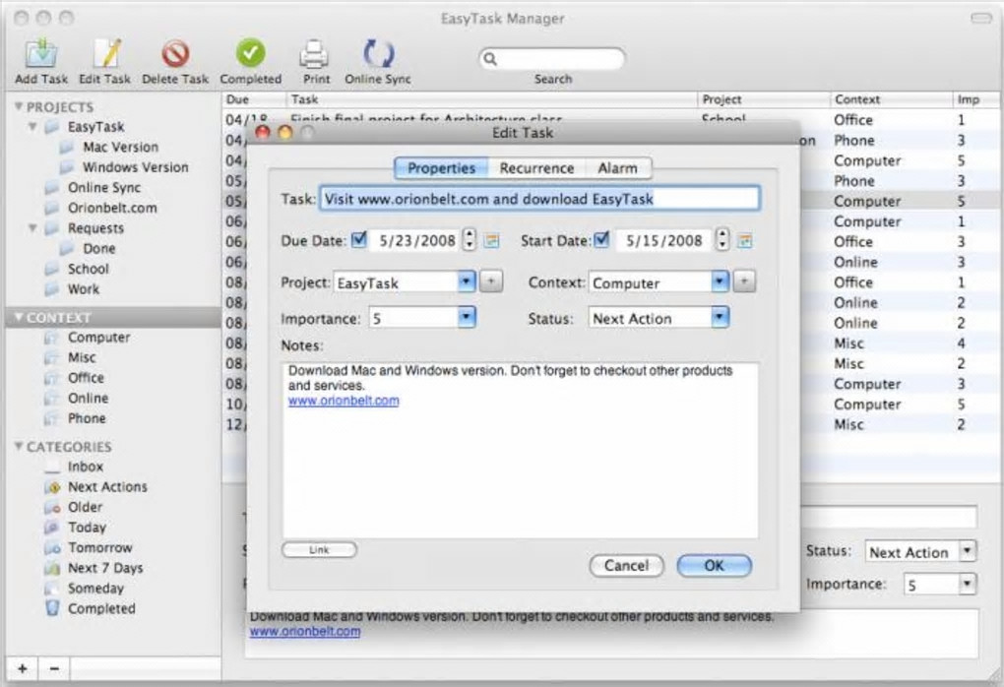Click the plus button beside the Project dropdown
Screen dimensions: 1004x687
491,281
